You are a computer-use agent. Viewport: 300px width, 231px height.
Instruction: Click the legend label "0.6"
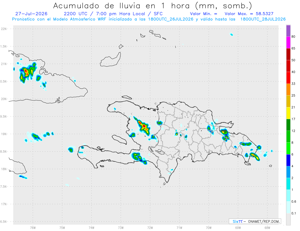pyautogui.click(x=294, y=201)
